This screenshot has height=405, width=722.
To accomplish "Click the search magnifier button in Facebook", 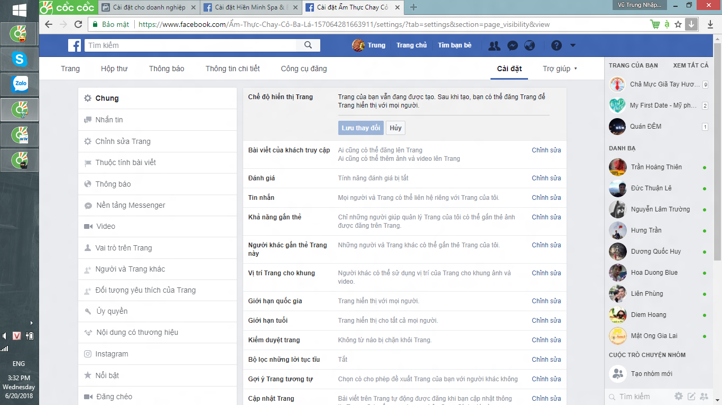I will [x=308, y=45].
